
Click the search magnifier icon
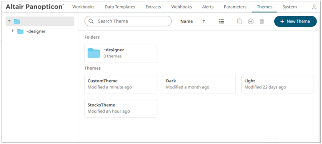(x=91, y=21)
